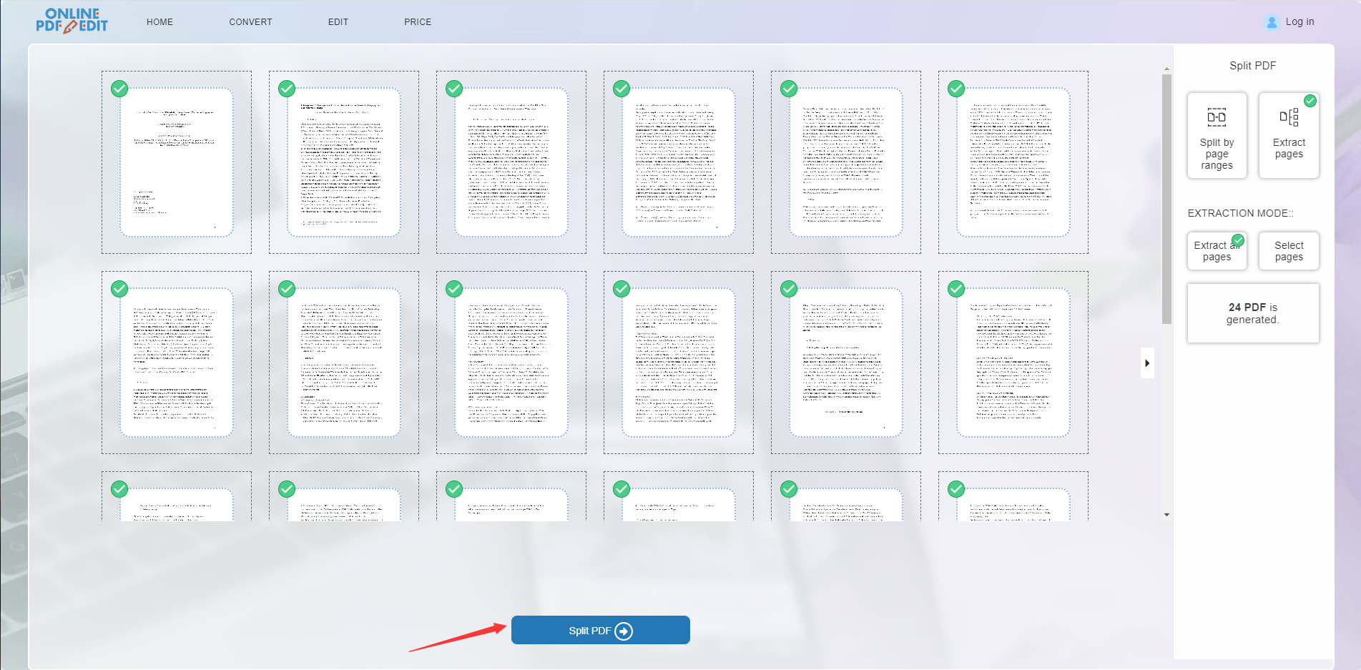1361x670 pixels.
Task: Click the user avatar icon beside Log in
Action: [1272, 22]
